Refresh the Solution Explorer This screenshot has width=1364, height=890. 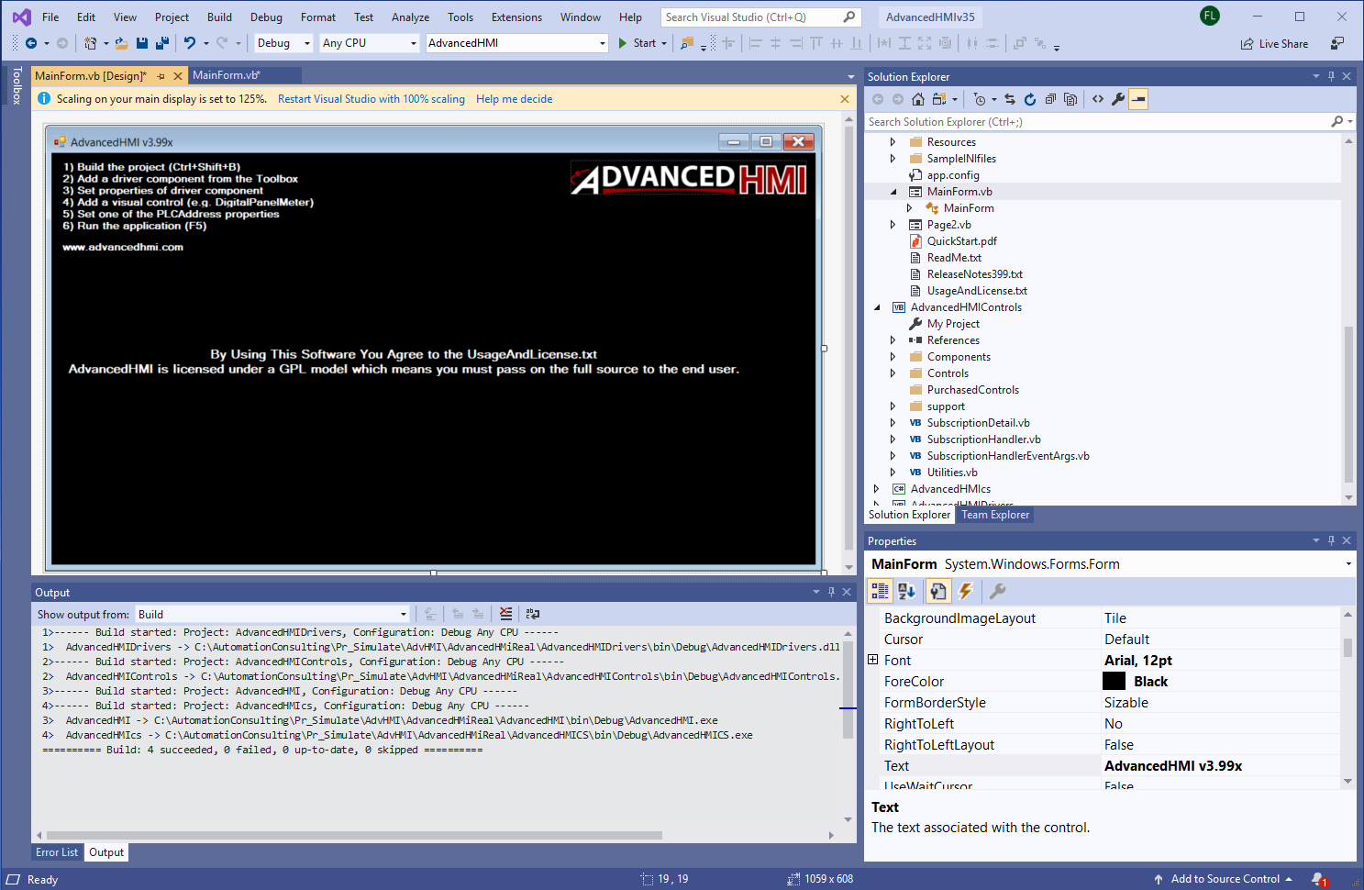click(x=1030, y=98)
